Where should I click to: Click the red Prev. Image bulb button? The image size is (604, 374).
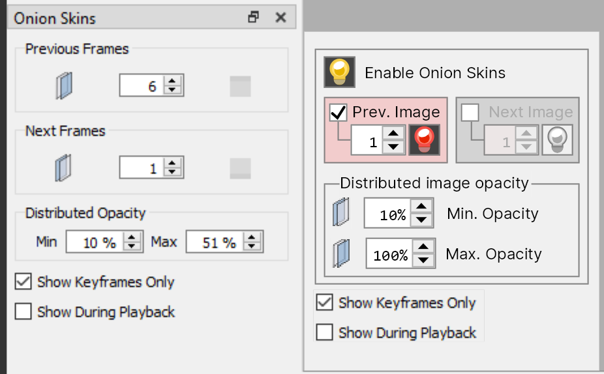coord(424,140)
